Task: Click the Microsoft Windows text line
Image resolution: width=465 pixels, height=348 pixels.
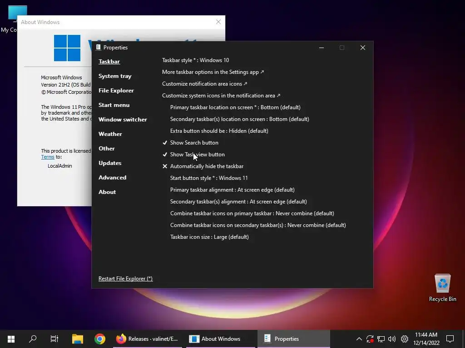Action: tap(61, 77)
